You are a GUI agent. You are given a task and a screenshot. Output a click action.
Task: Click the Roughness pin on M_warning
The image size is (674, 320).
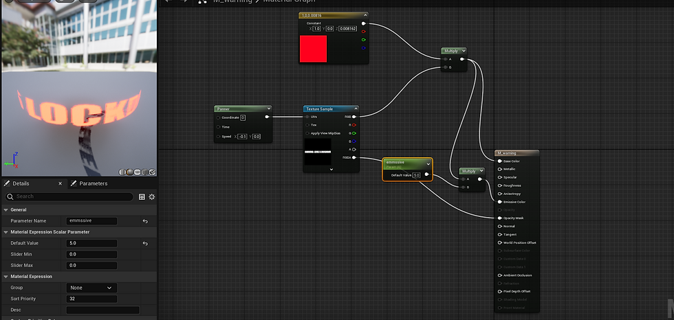[499, 185]
